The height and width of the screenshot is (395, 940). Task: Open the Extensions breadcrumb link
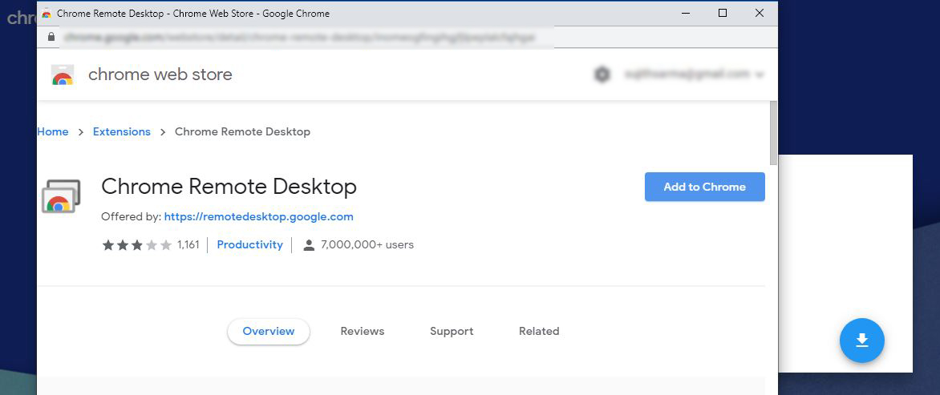click(x=122, y=131)
